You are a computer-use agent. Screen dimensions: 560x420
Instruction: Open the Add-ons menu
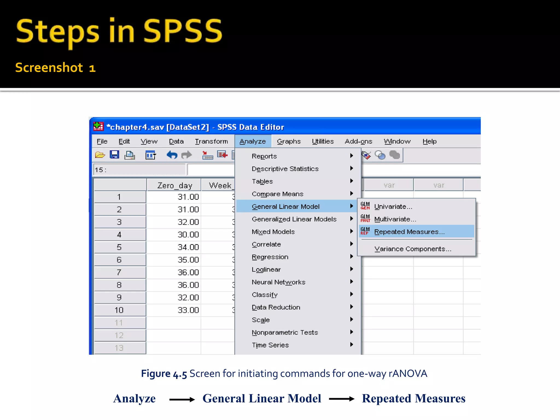[358, 141]
